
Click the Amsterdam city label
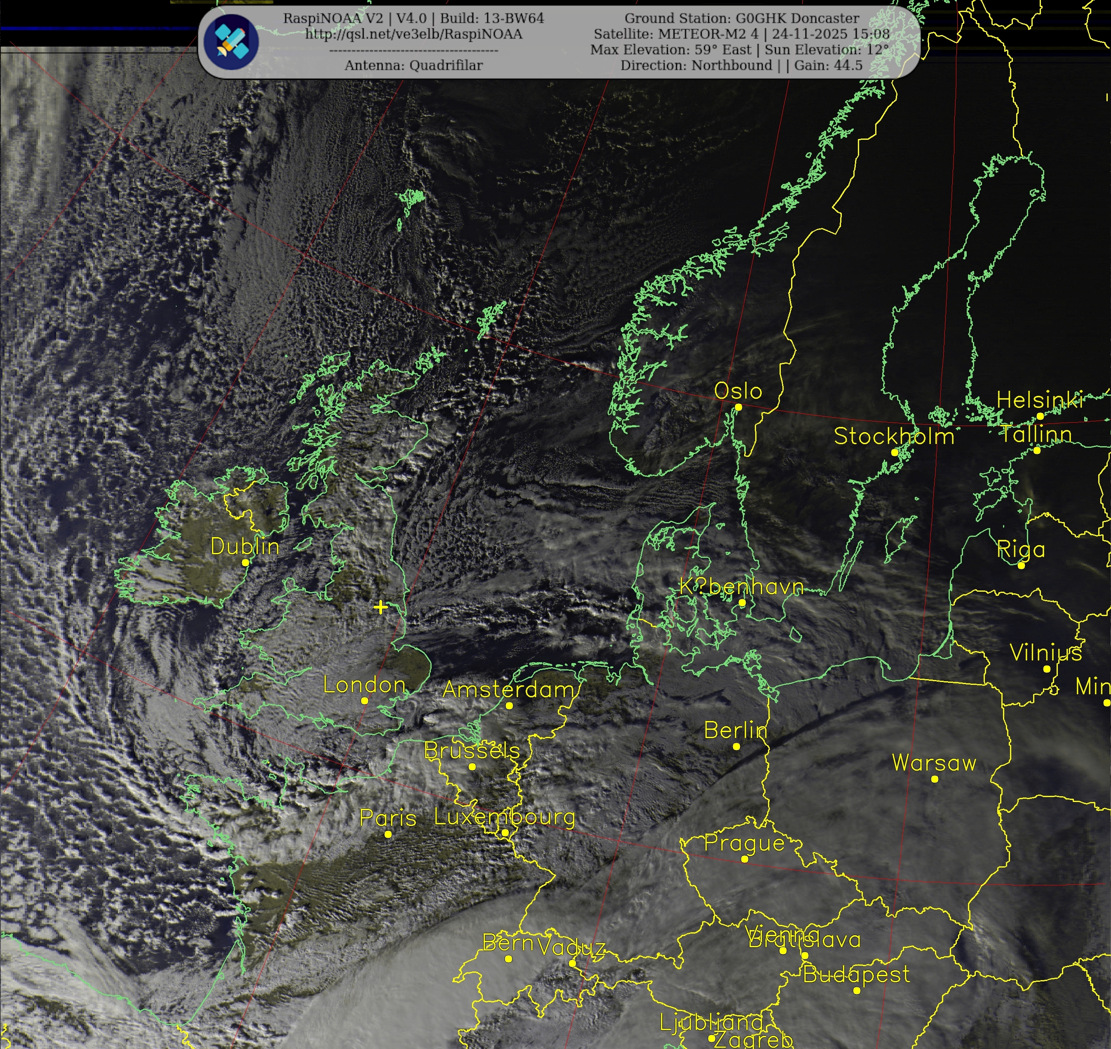point(508,689)
